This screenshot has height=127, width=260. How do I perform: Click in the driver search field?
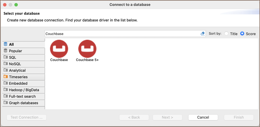point(122,34)
